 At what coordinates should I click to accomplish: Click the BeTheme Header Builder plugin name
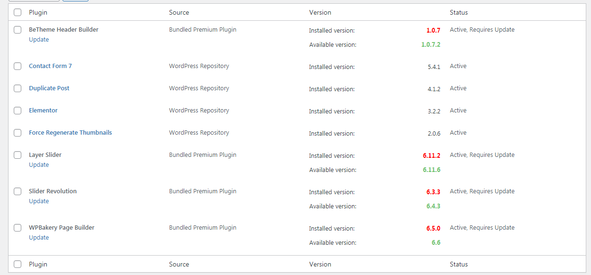[x=63, y=30]
